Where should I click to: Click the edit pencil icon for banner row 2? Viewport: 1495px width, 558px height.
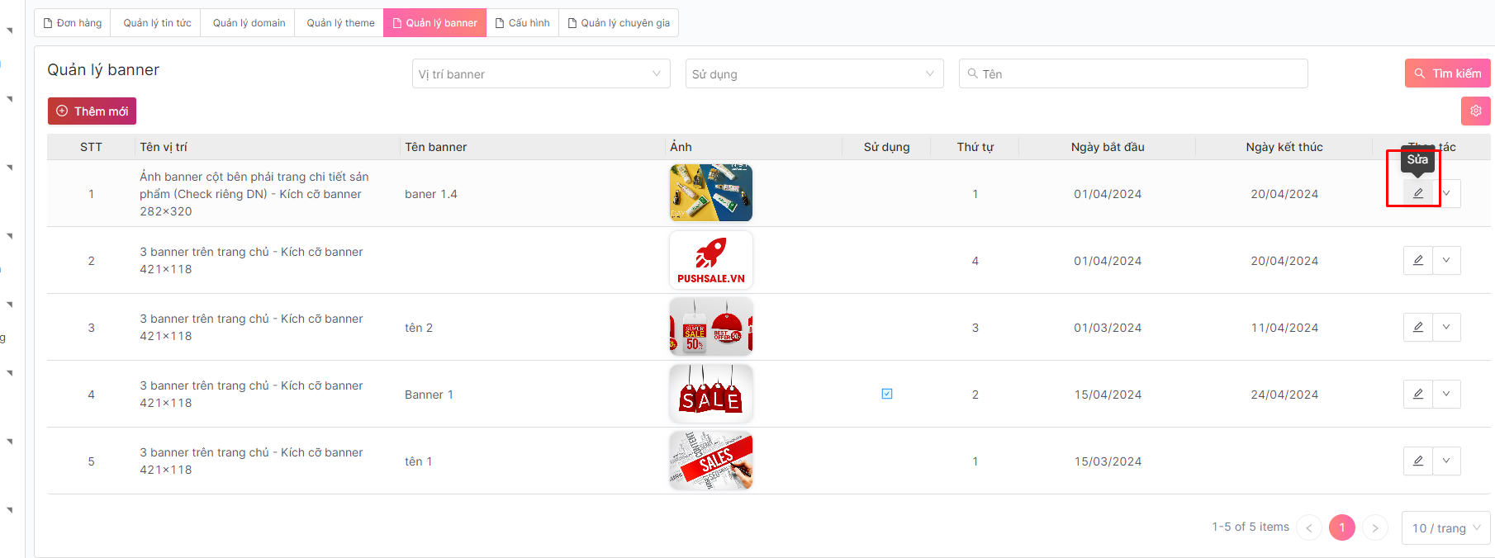click(x=1417, y=260)
